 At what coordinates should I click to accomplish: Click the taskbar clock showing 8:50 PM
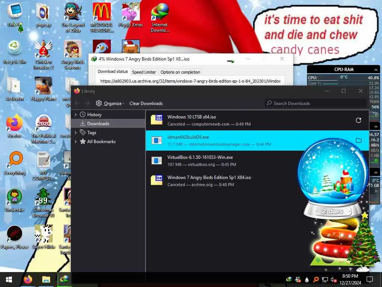pyautogui.click(x=350, y=280)
